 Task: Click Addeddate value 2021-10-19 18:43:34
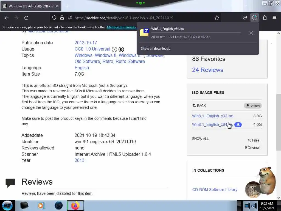tap(95, 135)
